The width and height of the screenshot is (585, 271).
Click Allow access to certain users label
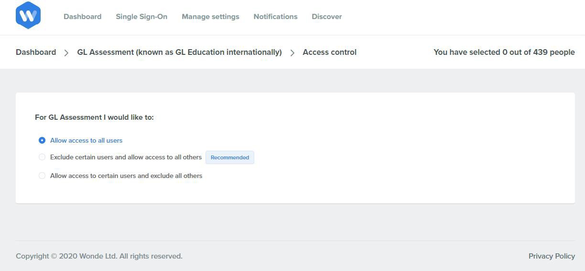coord(126,176)
